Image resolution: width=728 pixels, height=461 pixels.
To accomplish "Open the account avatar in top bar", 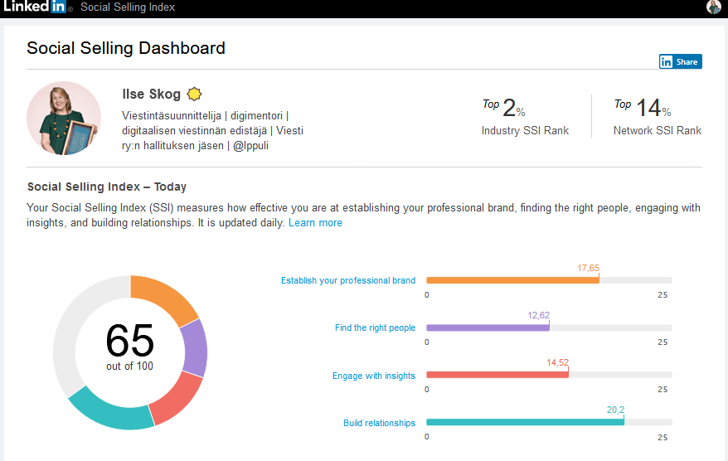I will (714, 7).
